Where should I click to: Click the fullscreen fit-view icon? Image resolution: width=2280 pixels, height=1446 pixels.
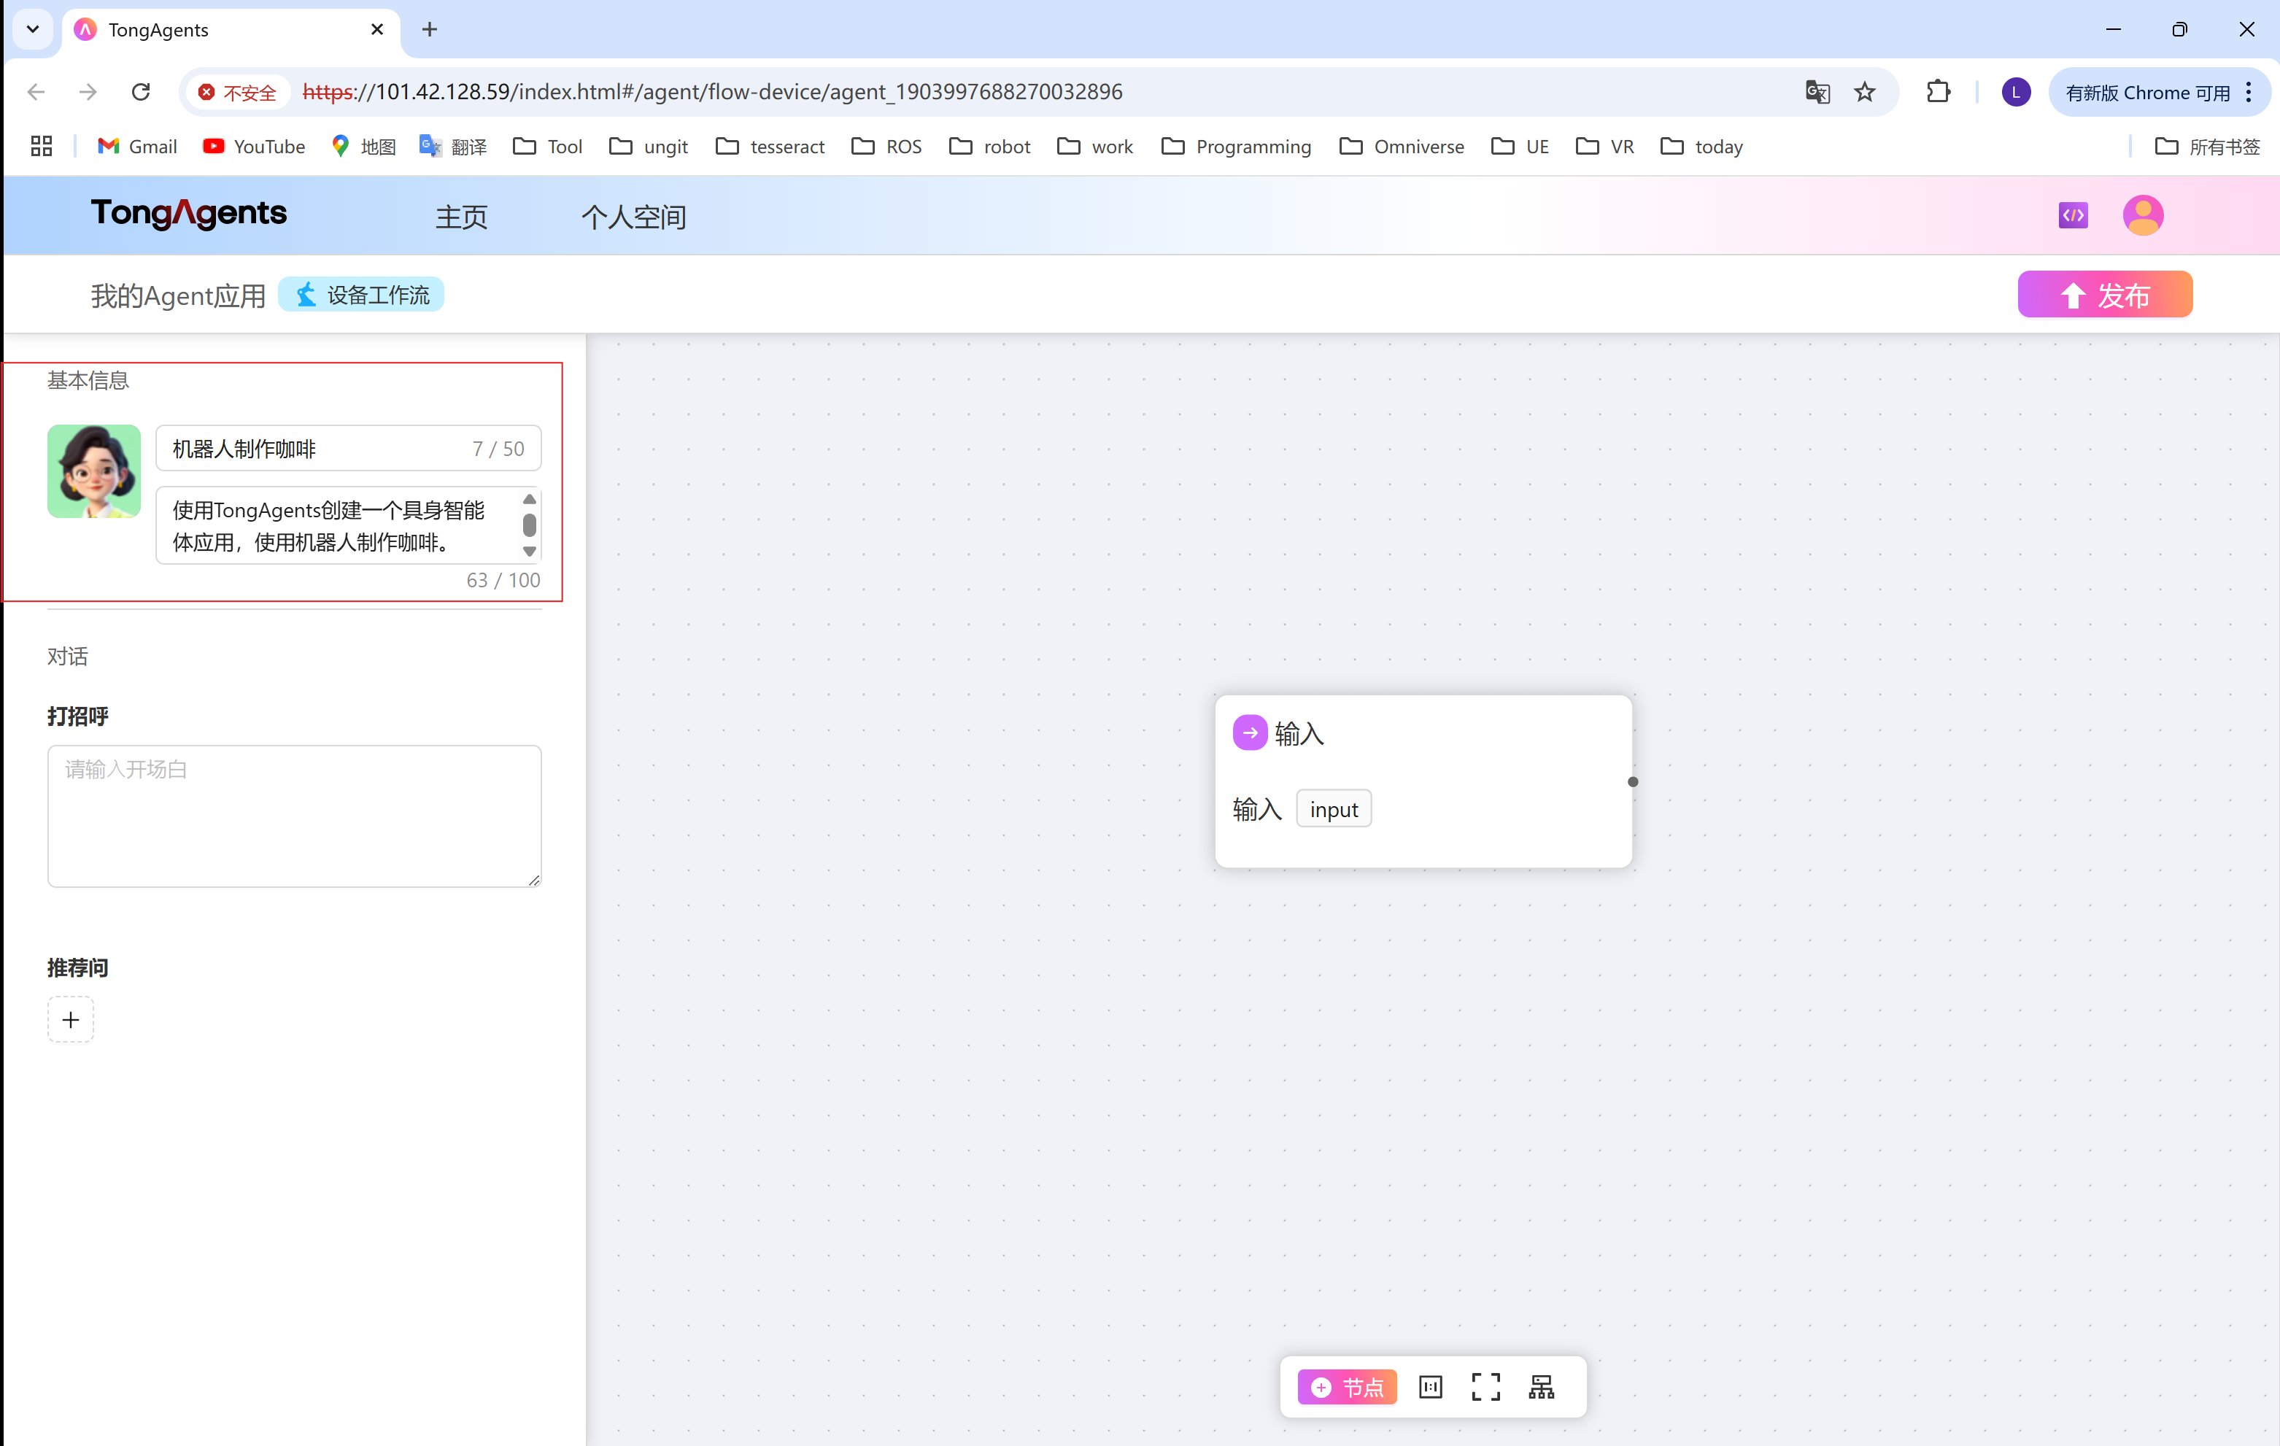coord(1485,1386)
